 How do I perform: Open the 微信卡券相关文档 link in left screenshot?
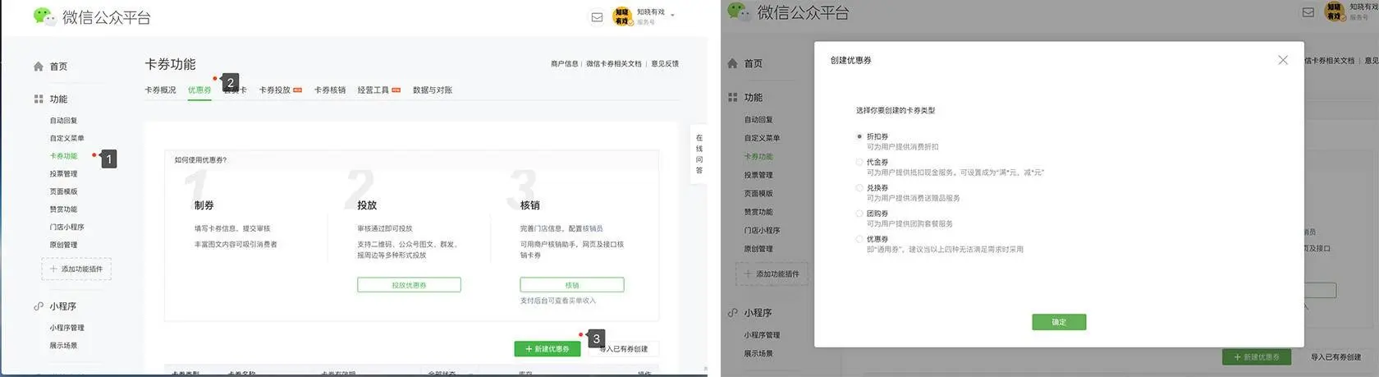[x=614, y=64]
